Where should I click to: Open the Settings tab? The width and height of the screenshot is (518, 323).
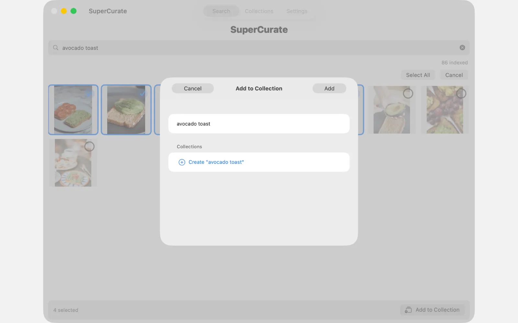(x=297, y=11)
